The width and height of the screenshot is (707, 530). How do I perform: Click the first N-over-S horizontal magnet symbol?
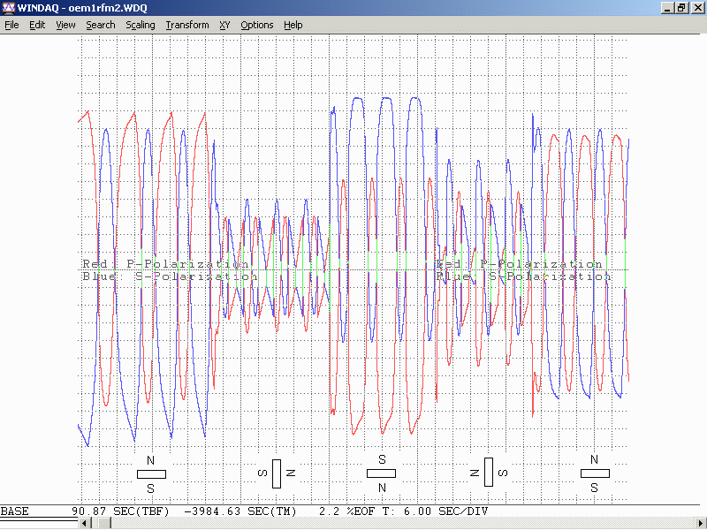(x=151, y=473)
